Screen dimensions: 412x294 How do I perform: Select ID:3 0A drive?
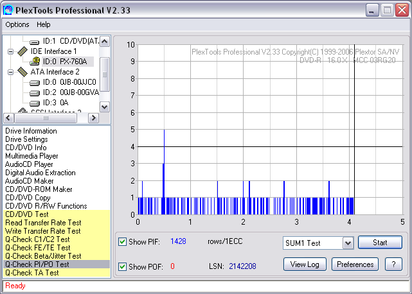55,103
